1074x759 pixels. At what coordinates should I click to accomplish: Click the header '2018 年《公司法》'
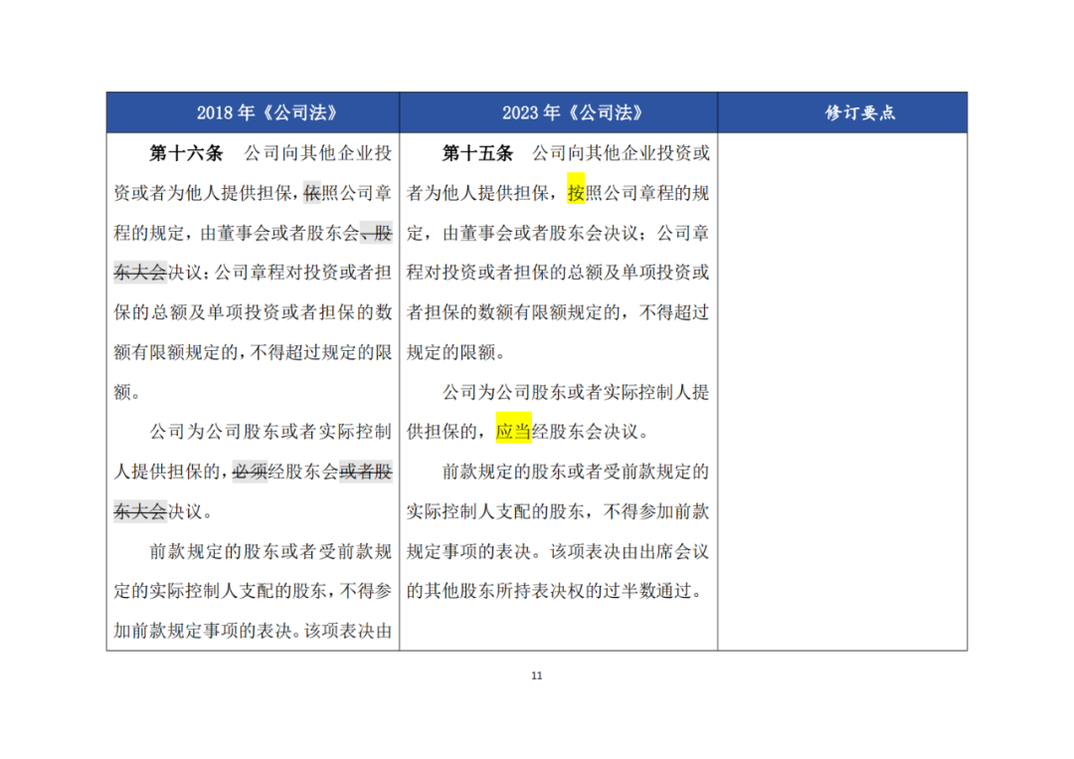[x=267, y=113]
